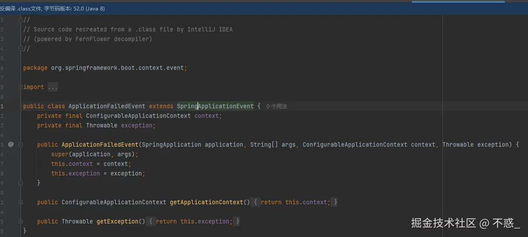The height and width of the screenshot is (237, 528).
Task: Expand the getException method fold marker
Action: 21,221
